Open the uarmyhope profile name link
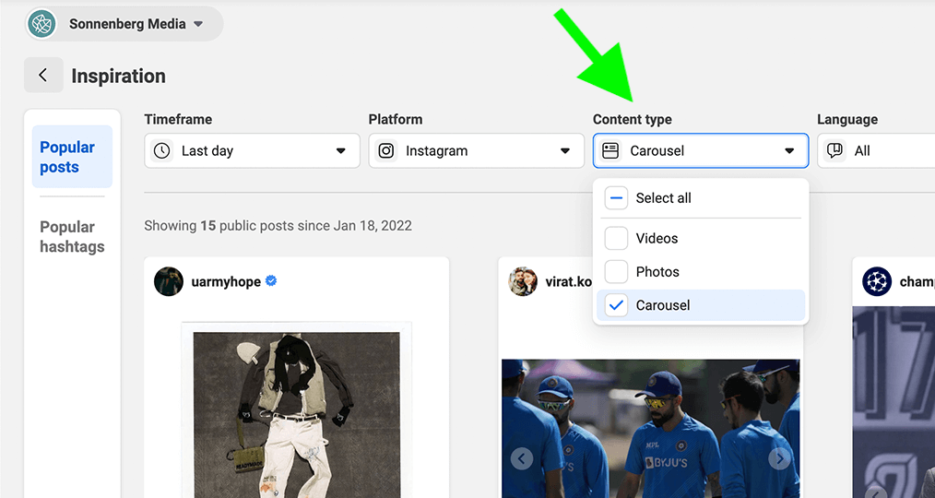Viewport: 935px width, 498px height. [226, 281]
